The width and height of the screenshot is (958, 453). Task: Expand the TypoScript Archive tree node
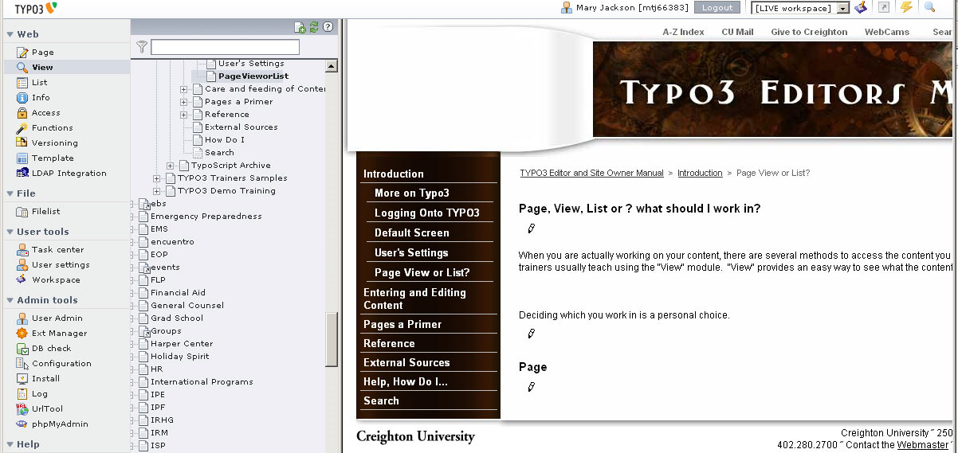[171, 166]
